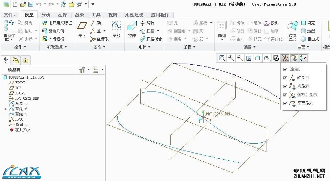Select 修剪 1 feature in model tree

click(18, 125)
